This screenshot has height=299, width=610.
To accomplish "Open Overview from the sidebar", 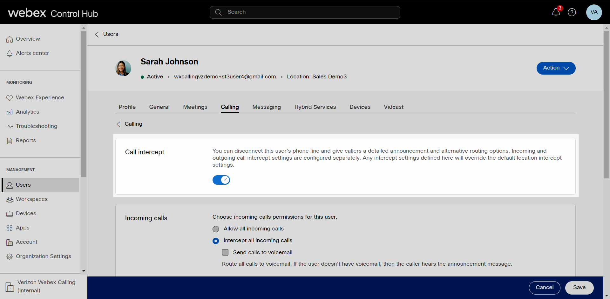I will (28, 39).
